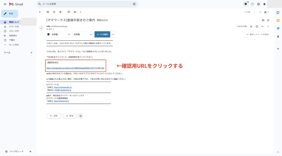Open input tools dropdown あ

pos(266,12)
